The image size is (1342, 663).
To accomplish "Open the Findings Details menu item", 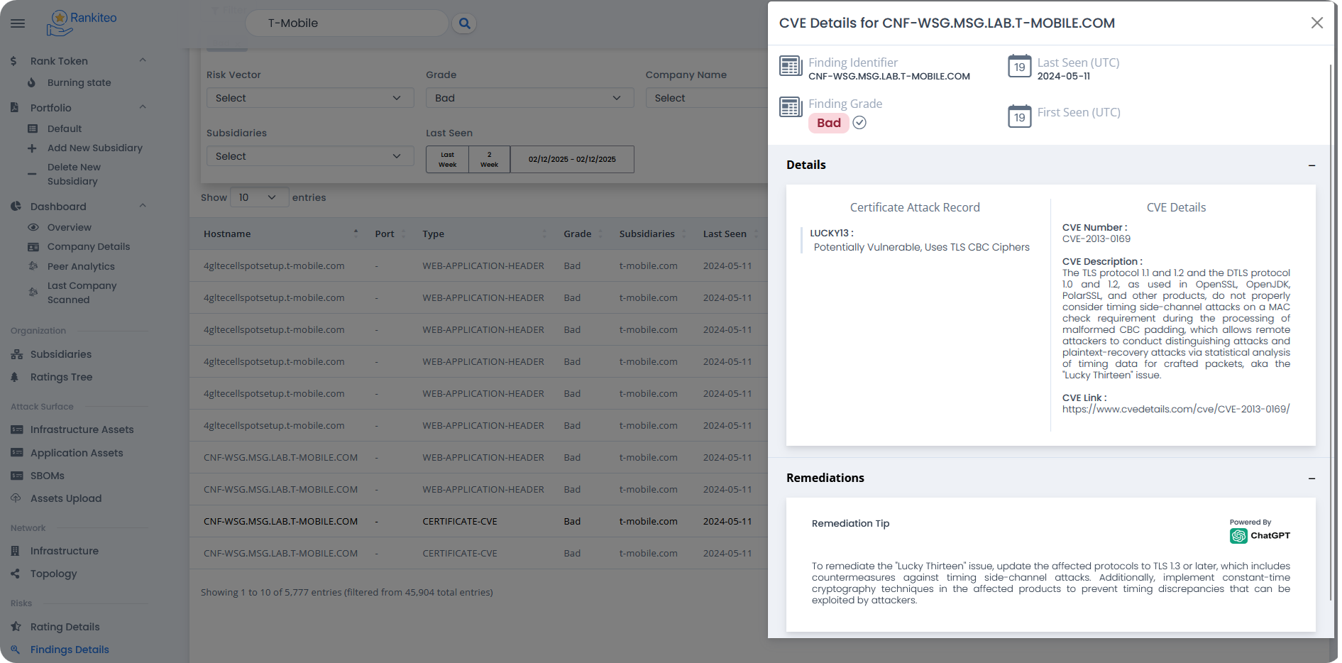I will coord(70,650).
